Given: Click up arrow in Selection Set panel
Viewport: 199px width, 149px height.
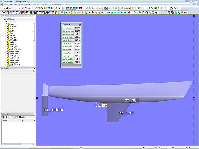Looking at the screenshot, I should point(6,117).
